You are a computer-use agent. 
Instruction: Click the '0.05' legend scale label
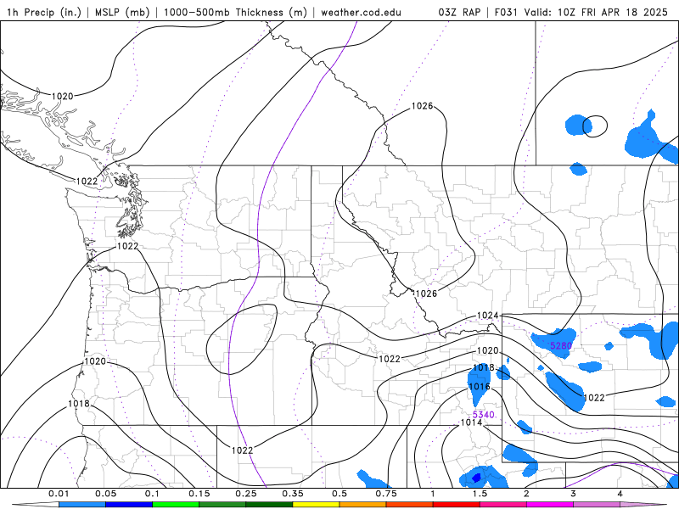coord(105,494)
